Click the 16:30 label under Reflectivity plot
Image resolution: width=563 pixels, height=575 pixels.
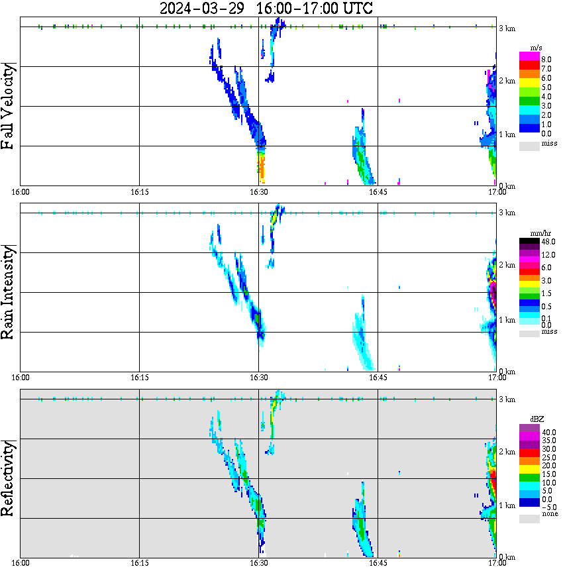click(258, 563)
